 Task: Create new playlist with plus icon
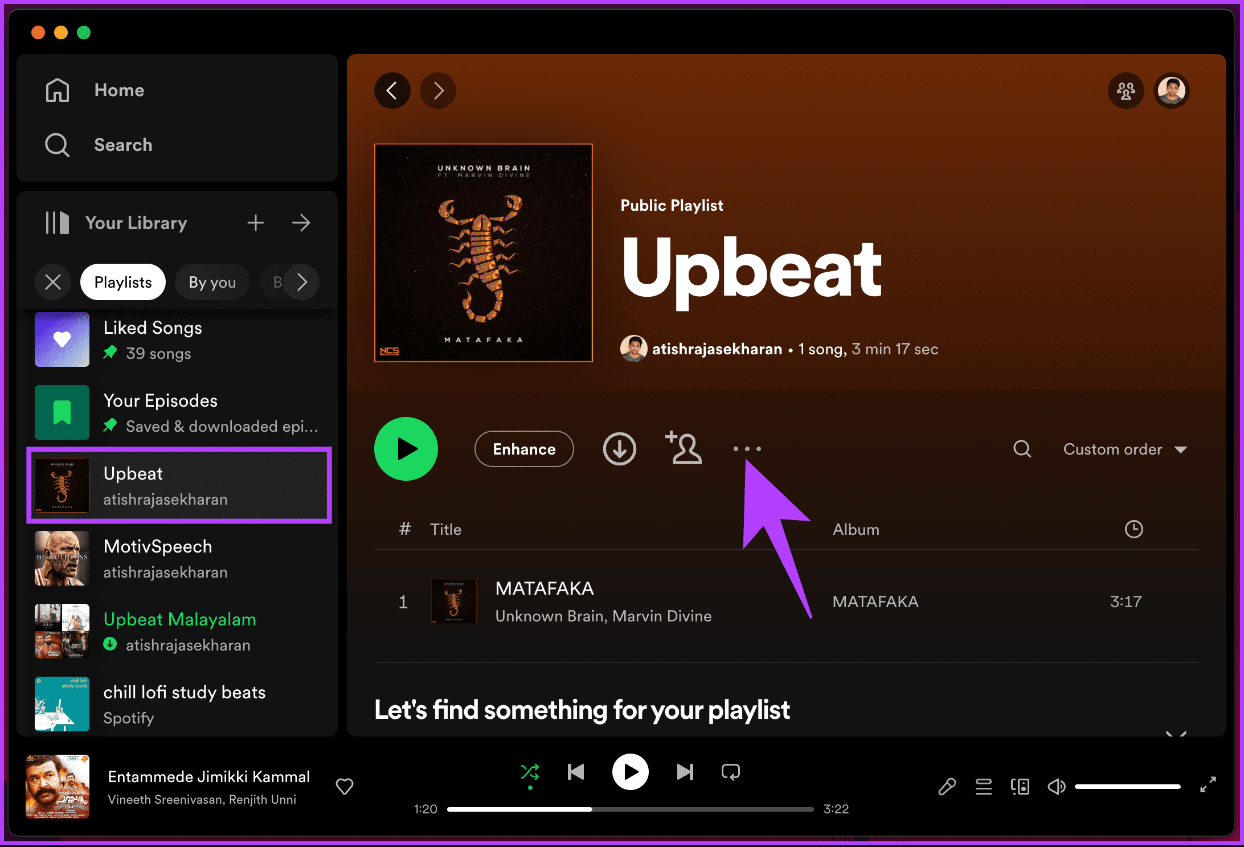coord(256,223)
